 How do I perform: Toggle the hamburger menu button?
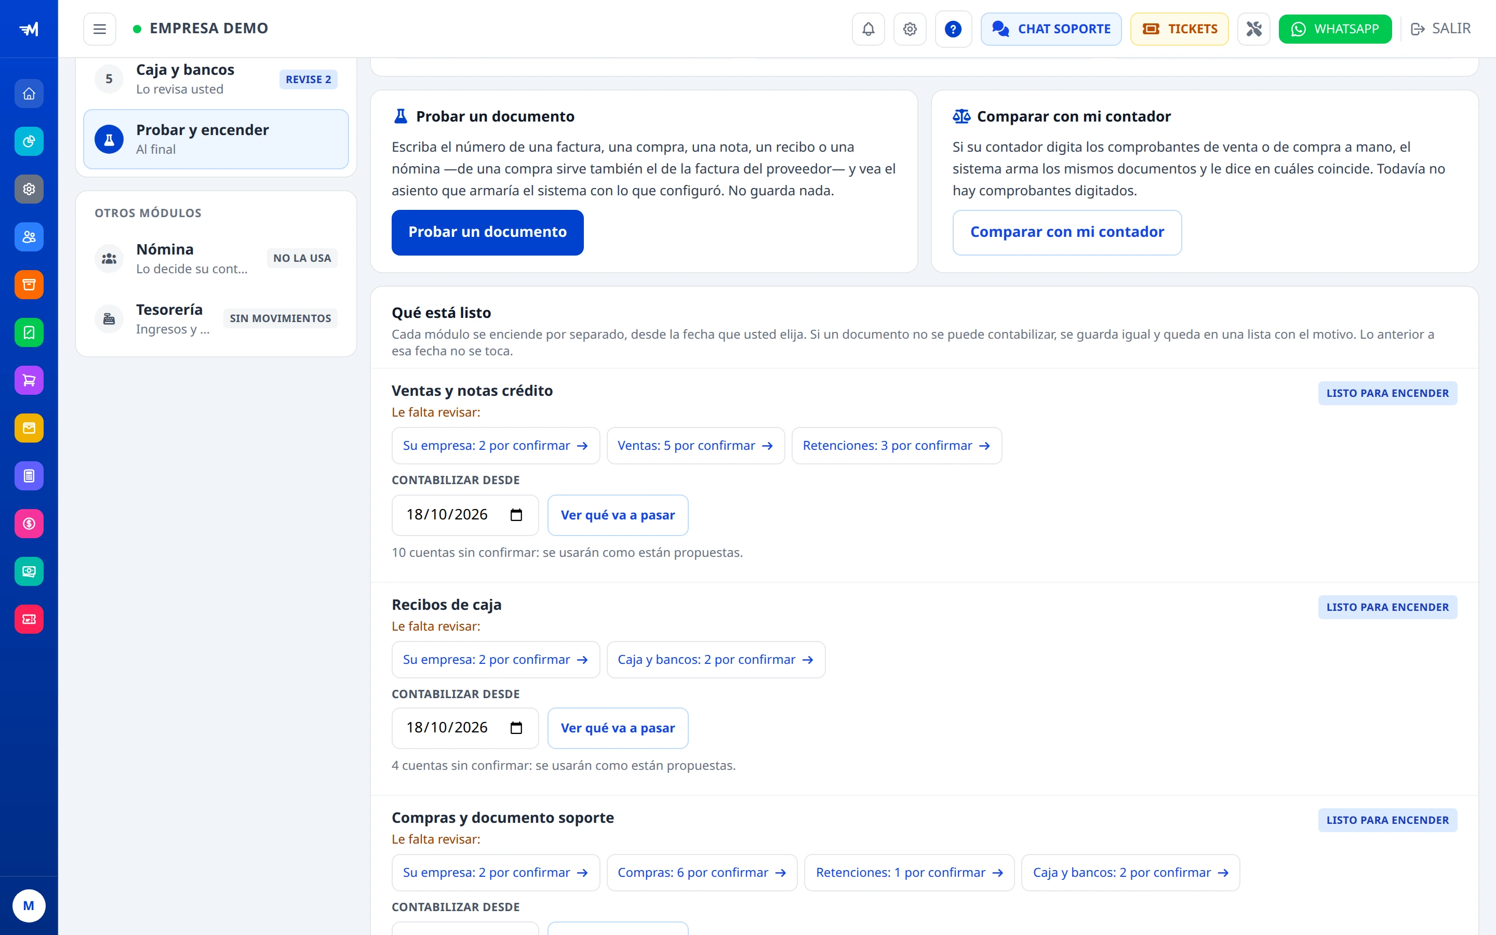(100, 29)
